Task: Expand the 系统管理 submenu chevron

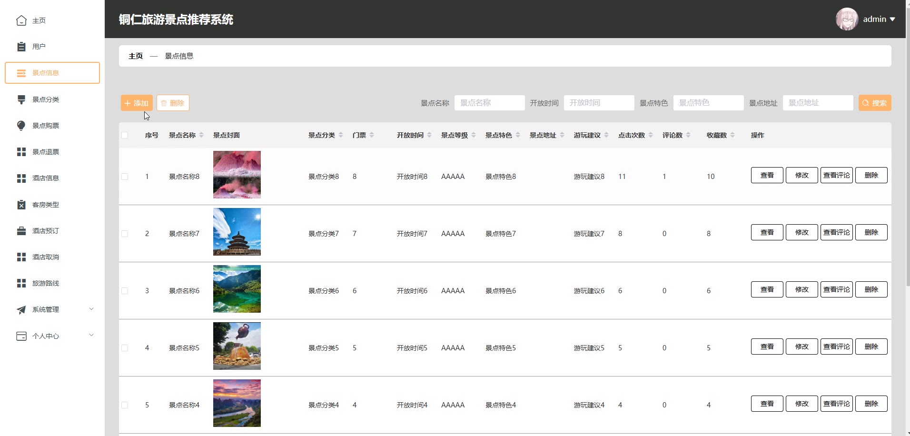Action: (x=91, y=309)
